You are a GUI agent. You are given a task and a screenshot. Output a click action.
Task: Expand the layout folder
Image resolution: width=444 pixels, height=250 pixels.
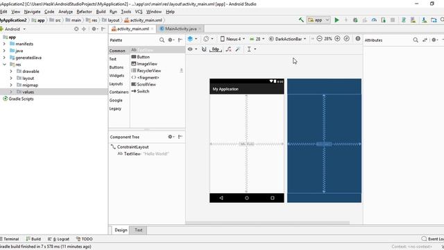[x=11, y=78]
